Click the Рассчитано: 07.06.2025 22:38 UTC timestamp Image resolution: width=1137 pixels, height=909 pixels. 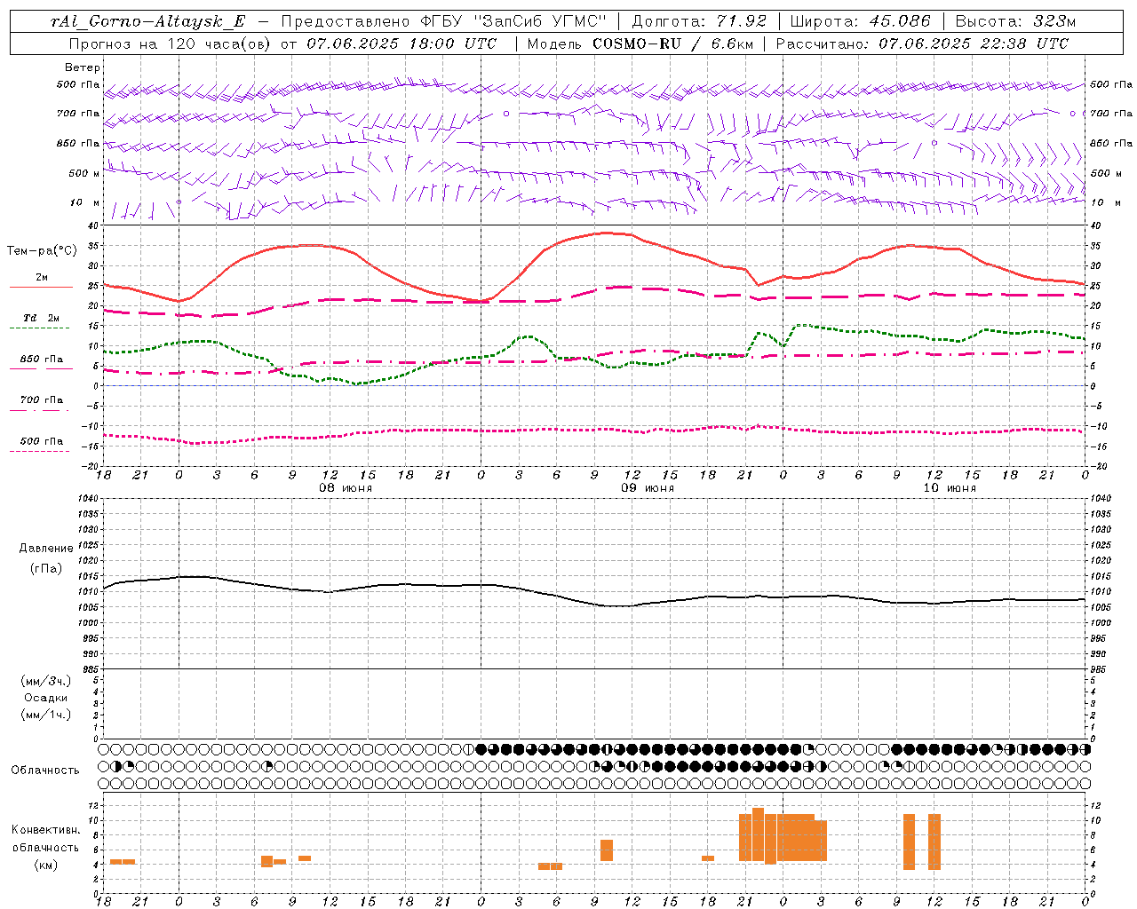coord(923,43)
